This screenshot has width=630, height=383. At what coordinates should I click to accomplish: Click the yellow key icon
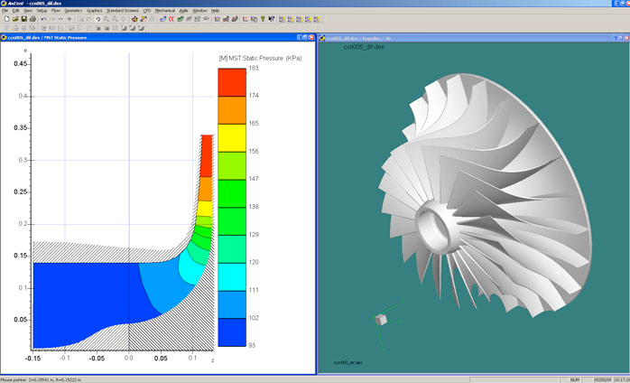pos(263,19)
